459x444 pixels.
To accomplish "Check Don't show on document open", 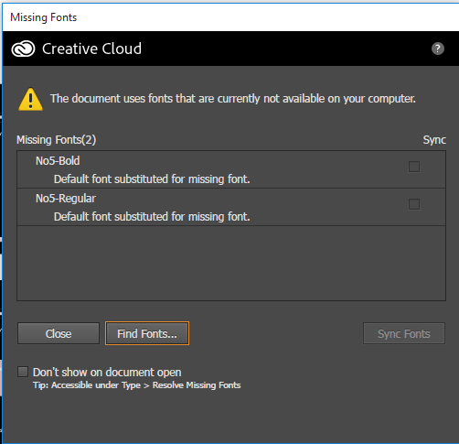I will [x=23, y=372].
